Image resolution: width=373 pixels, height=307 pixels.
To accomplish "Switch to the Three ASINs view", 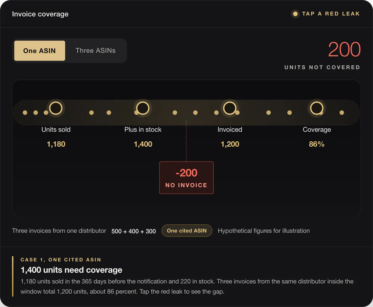I will click(x=95, y=51).
